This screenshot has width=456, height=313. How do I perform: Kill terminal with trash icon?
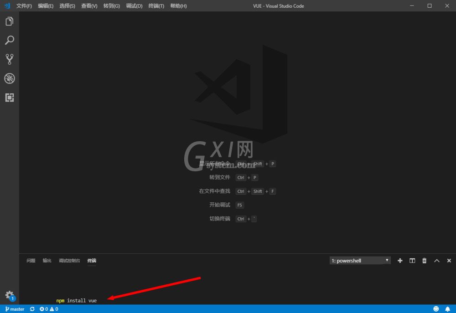pyautogui.click(x=424, y=261)
